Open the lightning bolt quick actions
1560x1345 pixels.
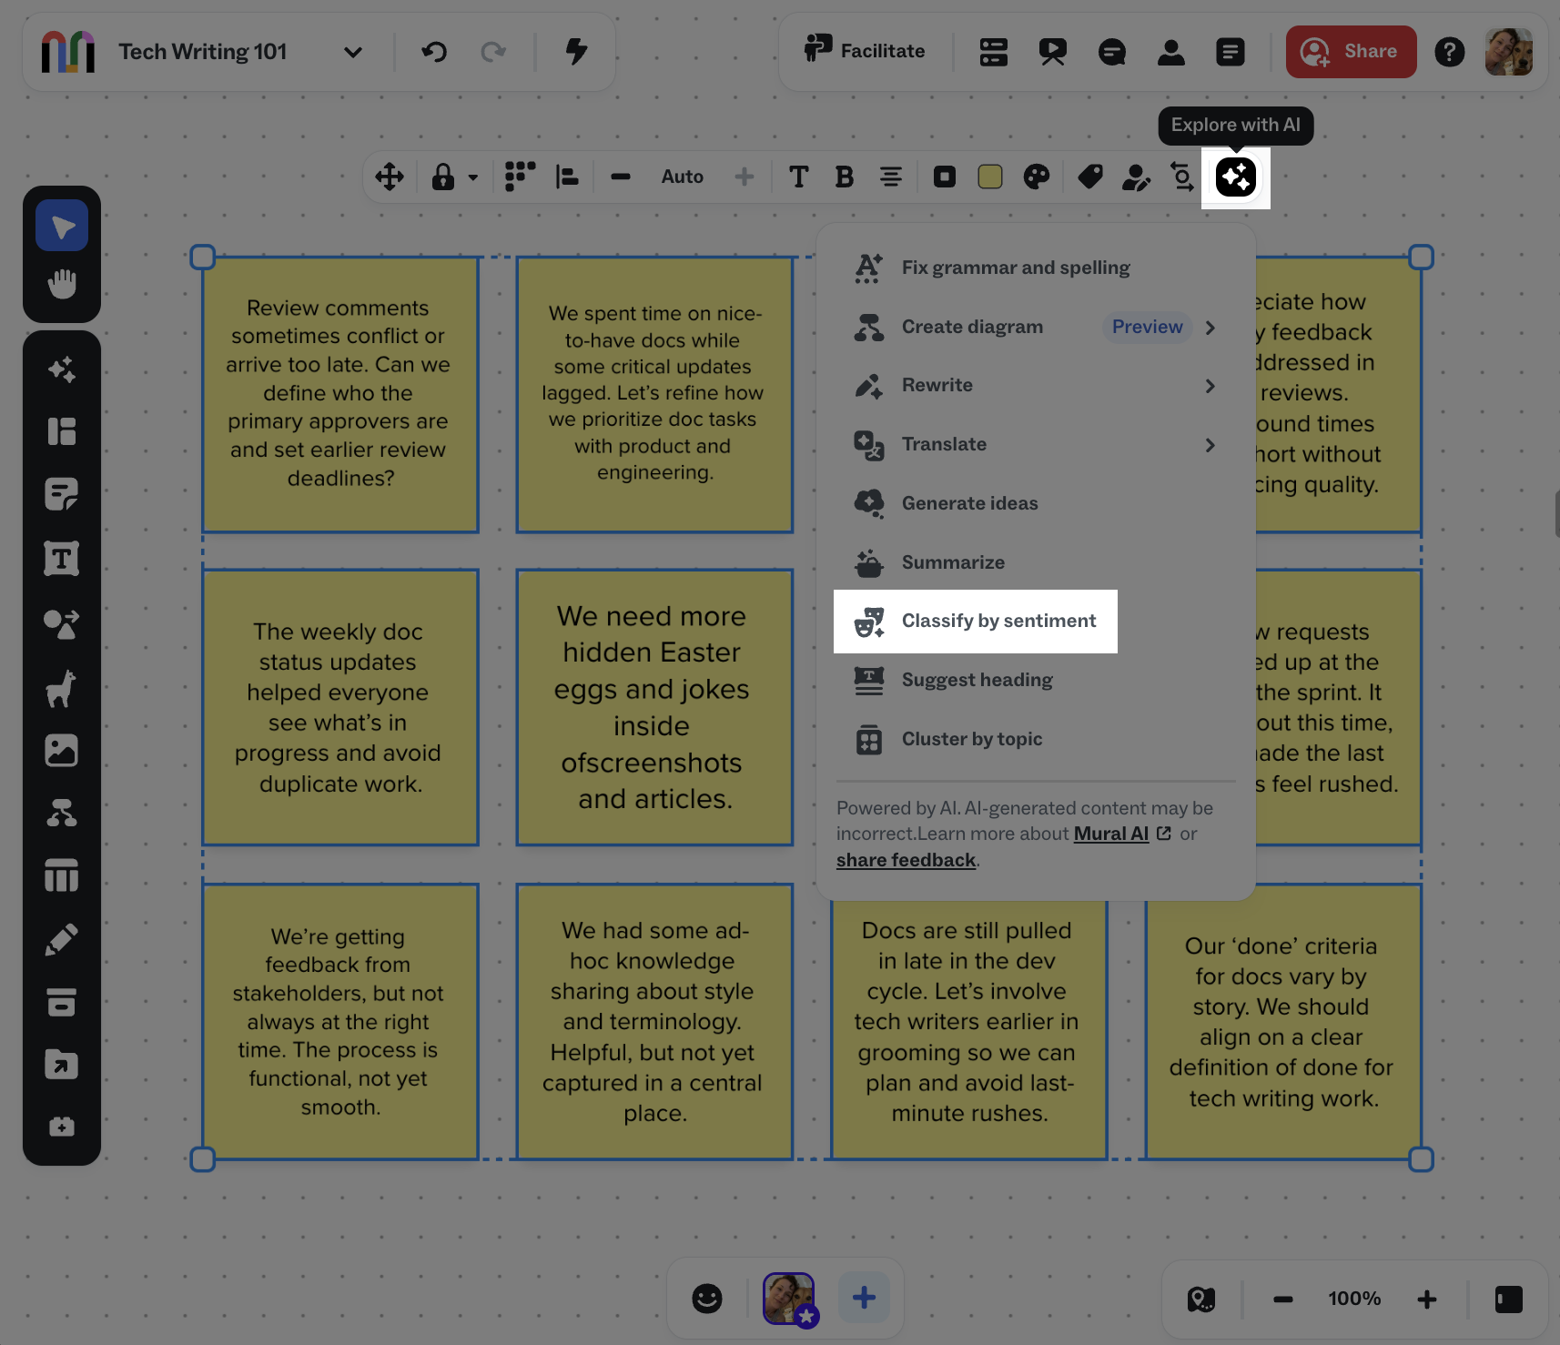(x=576, y=52)
